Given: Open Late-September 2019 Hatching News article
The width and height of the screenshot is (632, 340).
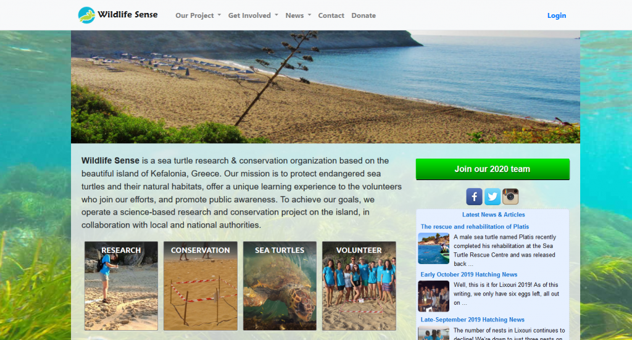Looking at the screenshot, I should click(472, 320).
